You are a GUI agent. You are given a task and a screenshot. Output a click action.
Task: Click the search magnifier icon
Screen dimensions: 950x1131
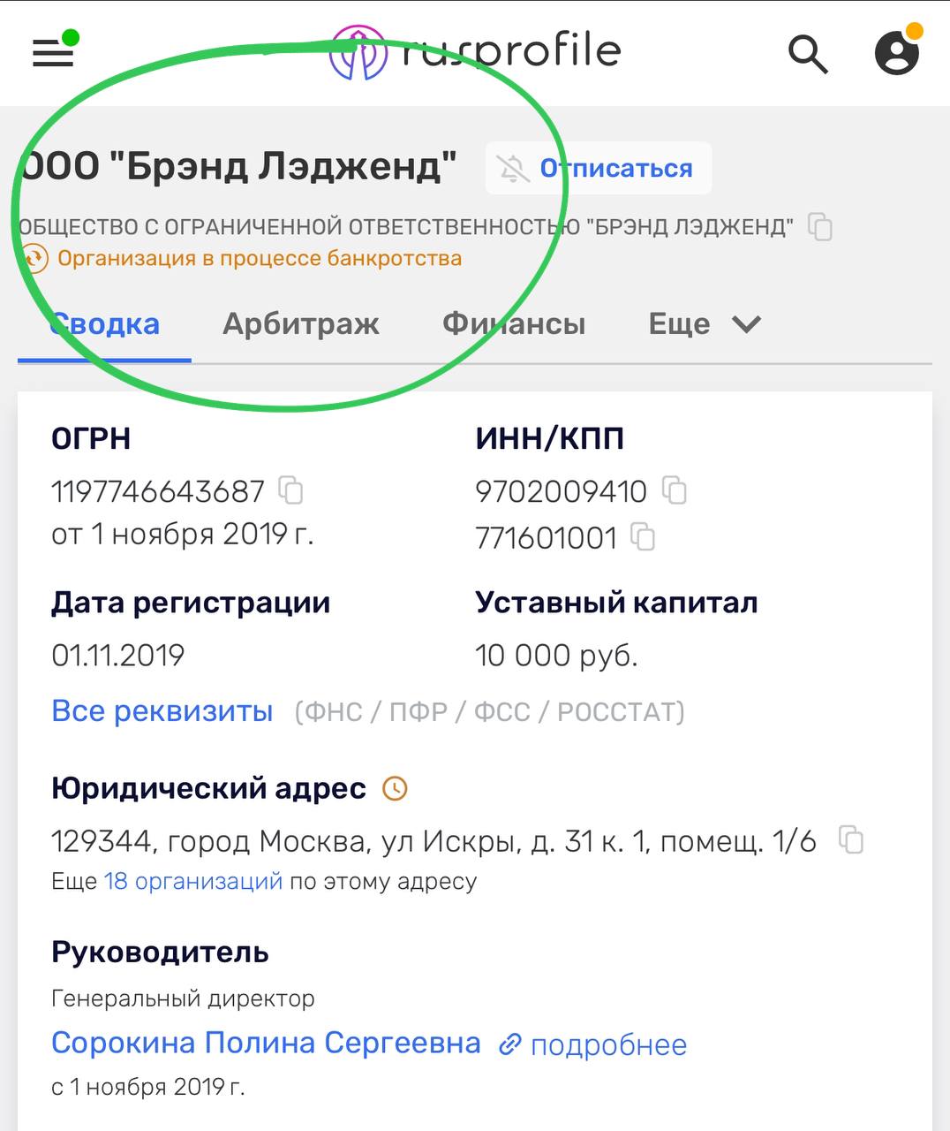click(807, 54)
